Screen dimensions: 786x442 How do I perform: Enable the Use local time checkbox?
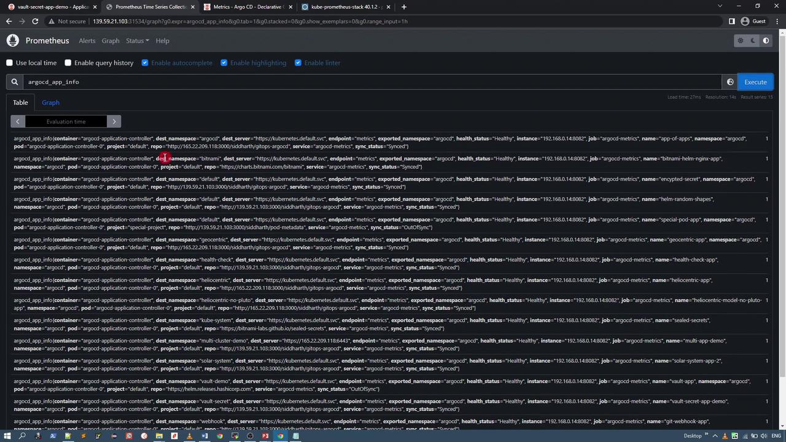(9, 63)
